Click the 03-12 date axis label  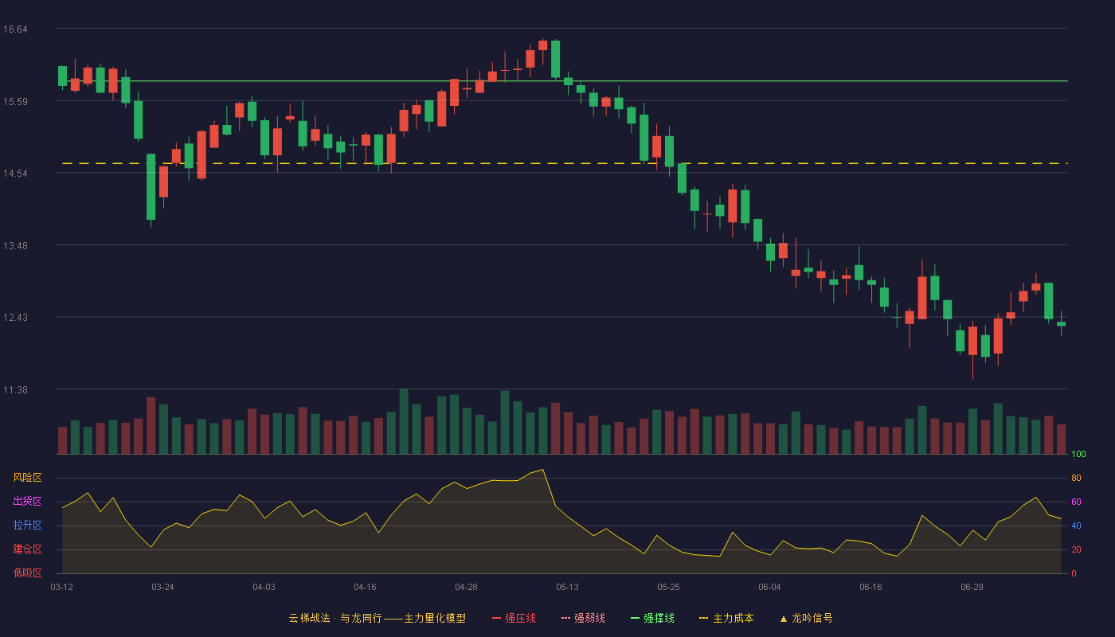61,587
